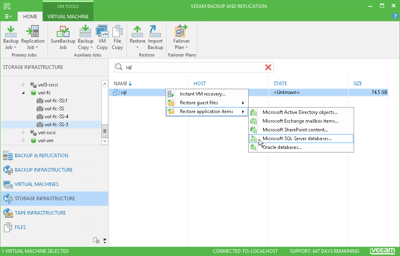Expand the vol3-iscsi tree node
Image resolution: width=400 pixels, height=256 pixels.
pos(23,85)
